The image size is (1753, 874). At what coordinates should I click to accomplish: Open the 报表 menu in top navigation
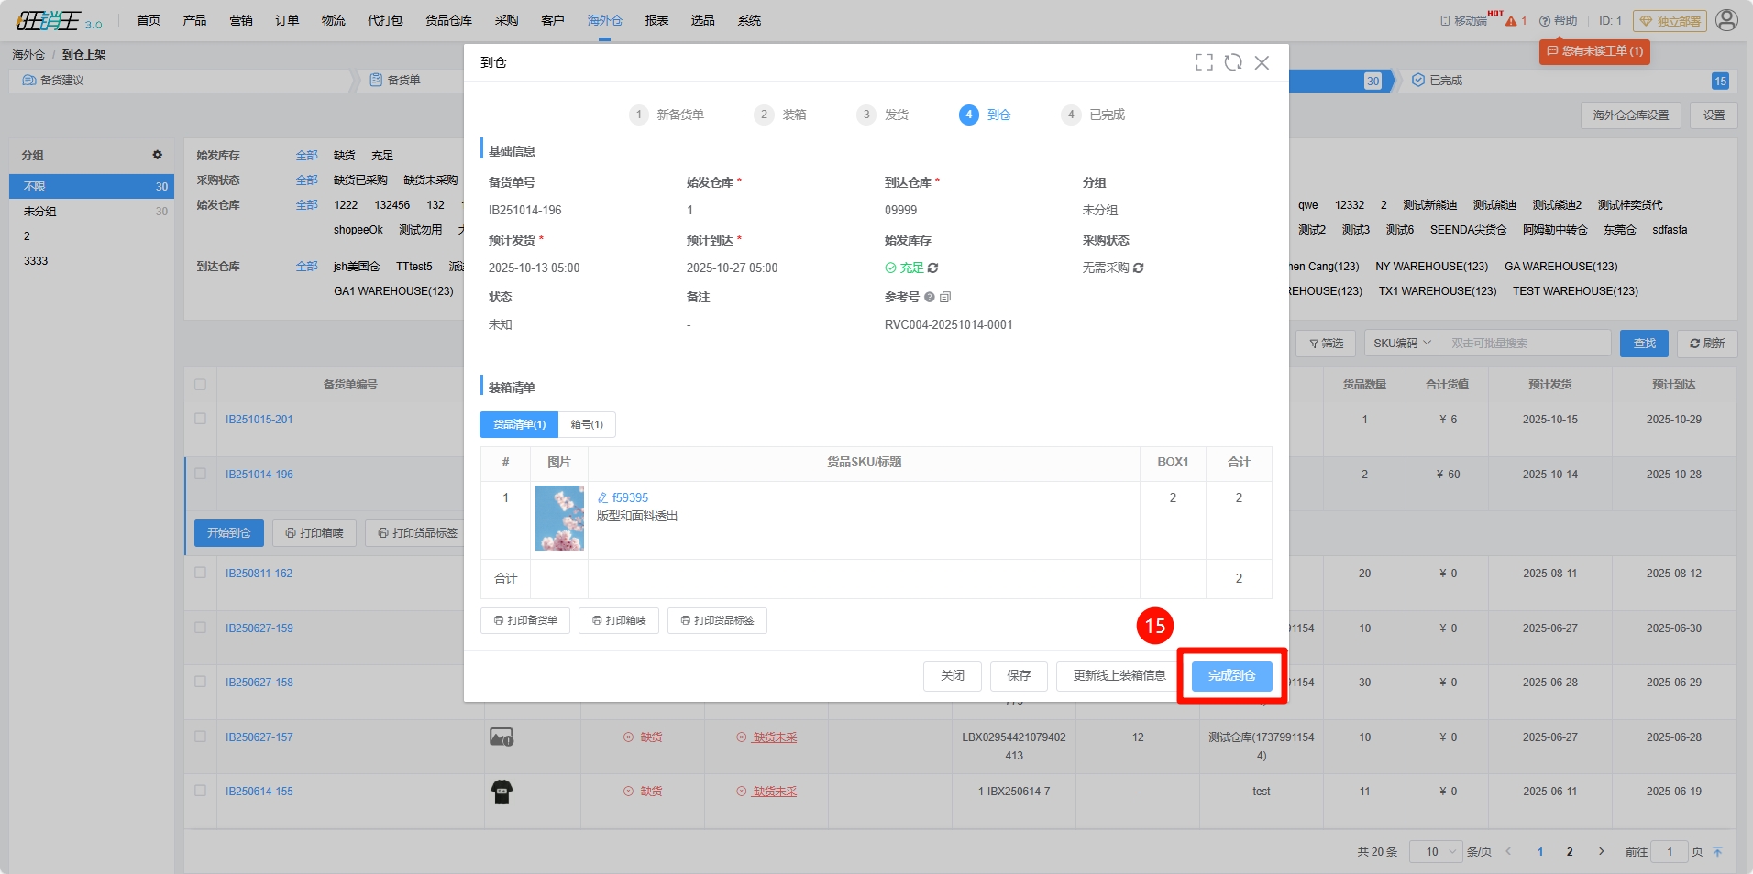(656, 20)
